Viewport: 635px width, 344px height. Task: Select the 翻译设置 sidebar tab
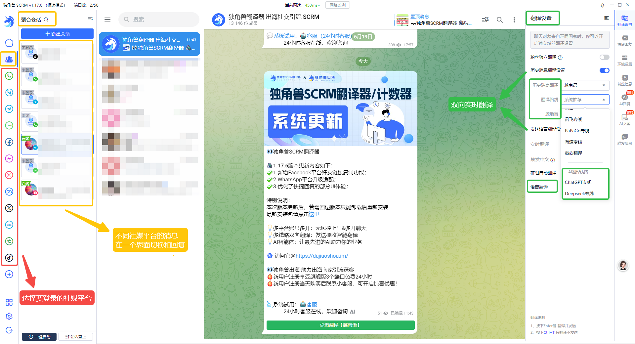624,21
